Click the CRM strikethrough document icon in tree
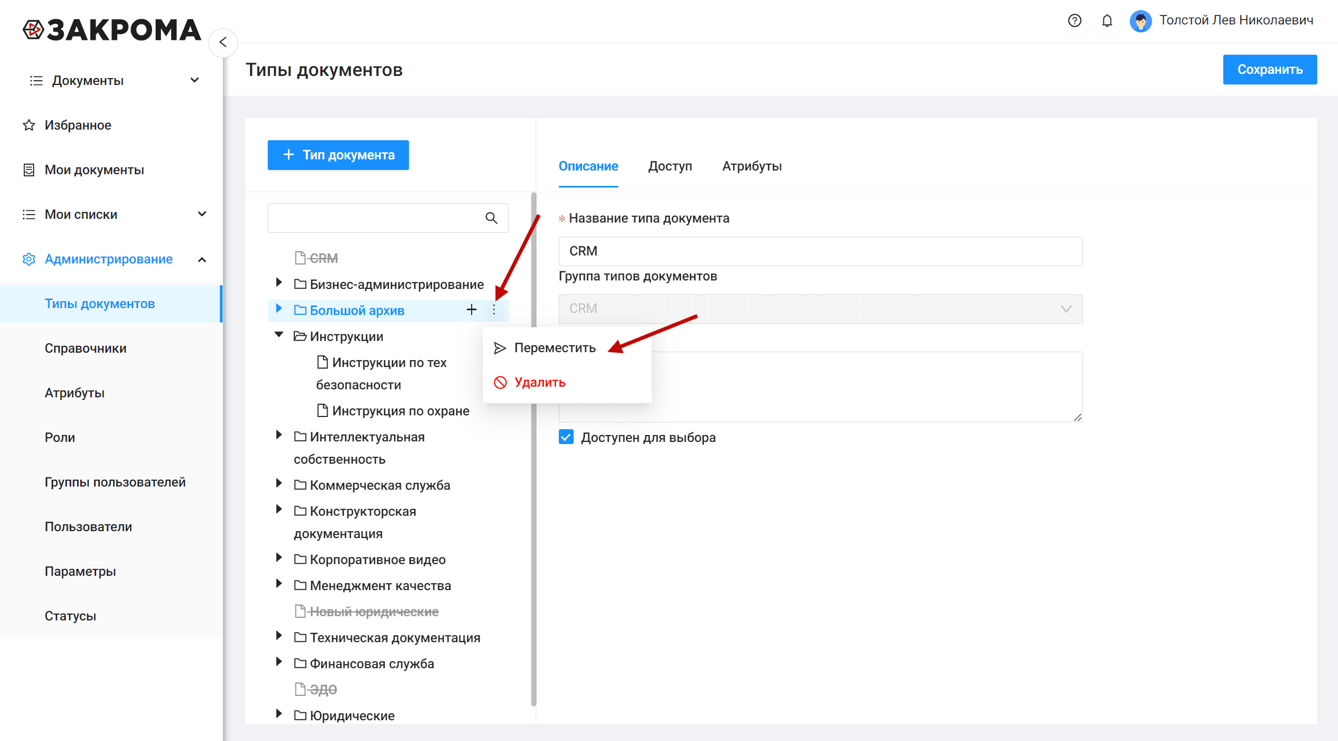 pyautogui.click(x=300, y=258)
